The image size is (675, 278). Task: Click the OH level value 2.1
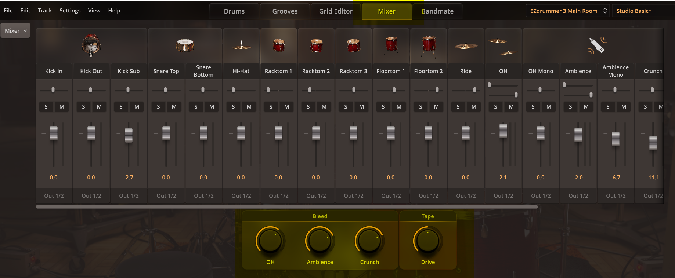[503, 178]
